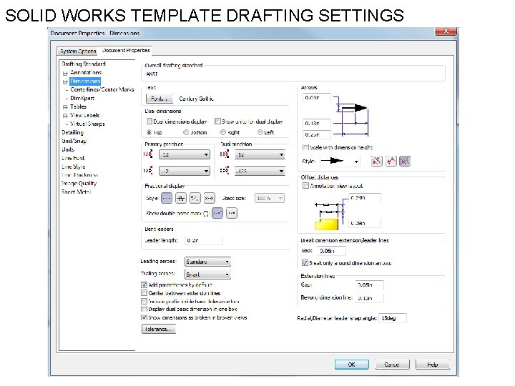Open Line Font settings

pos(73,158)
